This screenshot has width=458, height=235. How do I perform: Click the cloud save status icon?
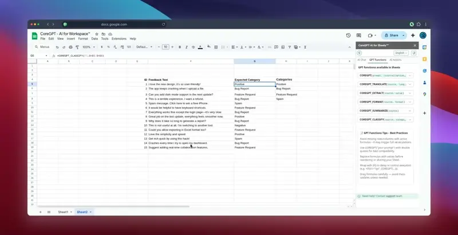[x=110, y=34]
